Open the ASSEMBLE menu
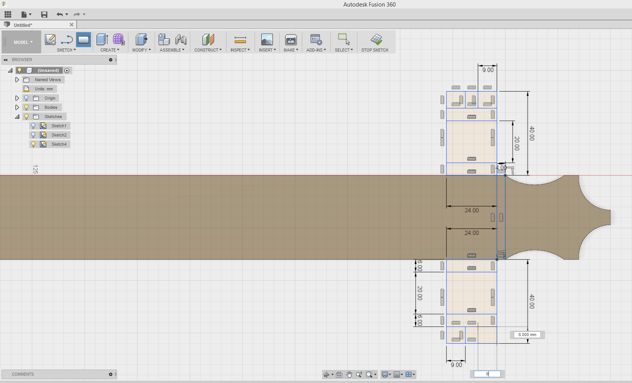632x383 pixels. click(172, 50)
